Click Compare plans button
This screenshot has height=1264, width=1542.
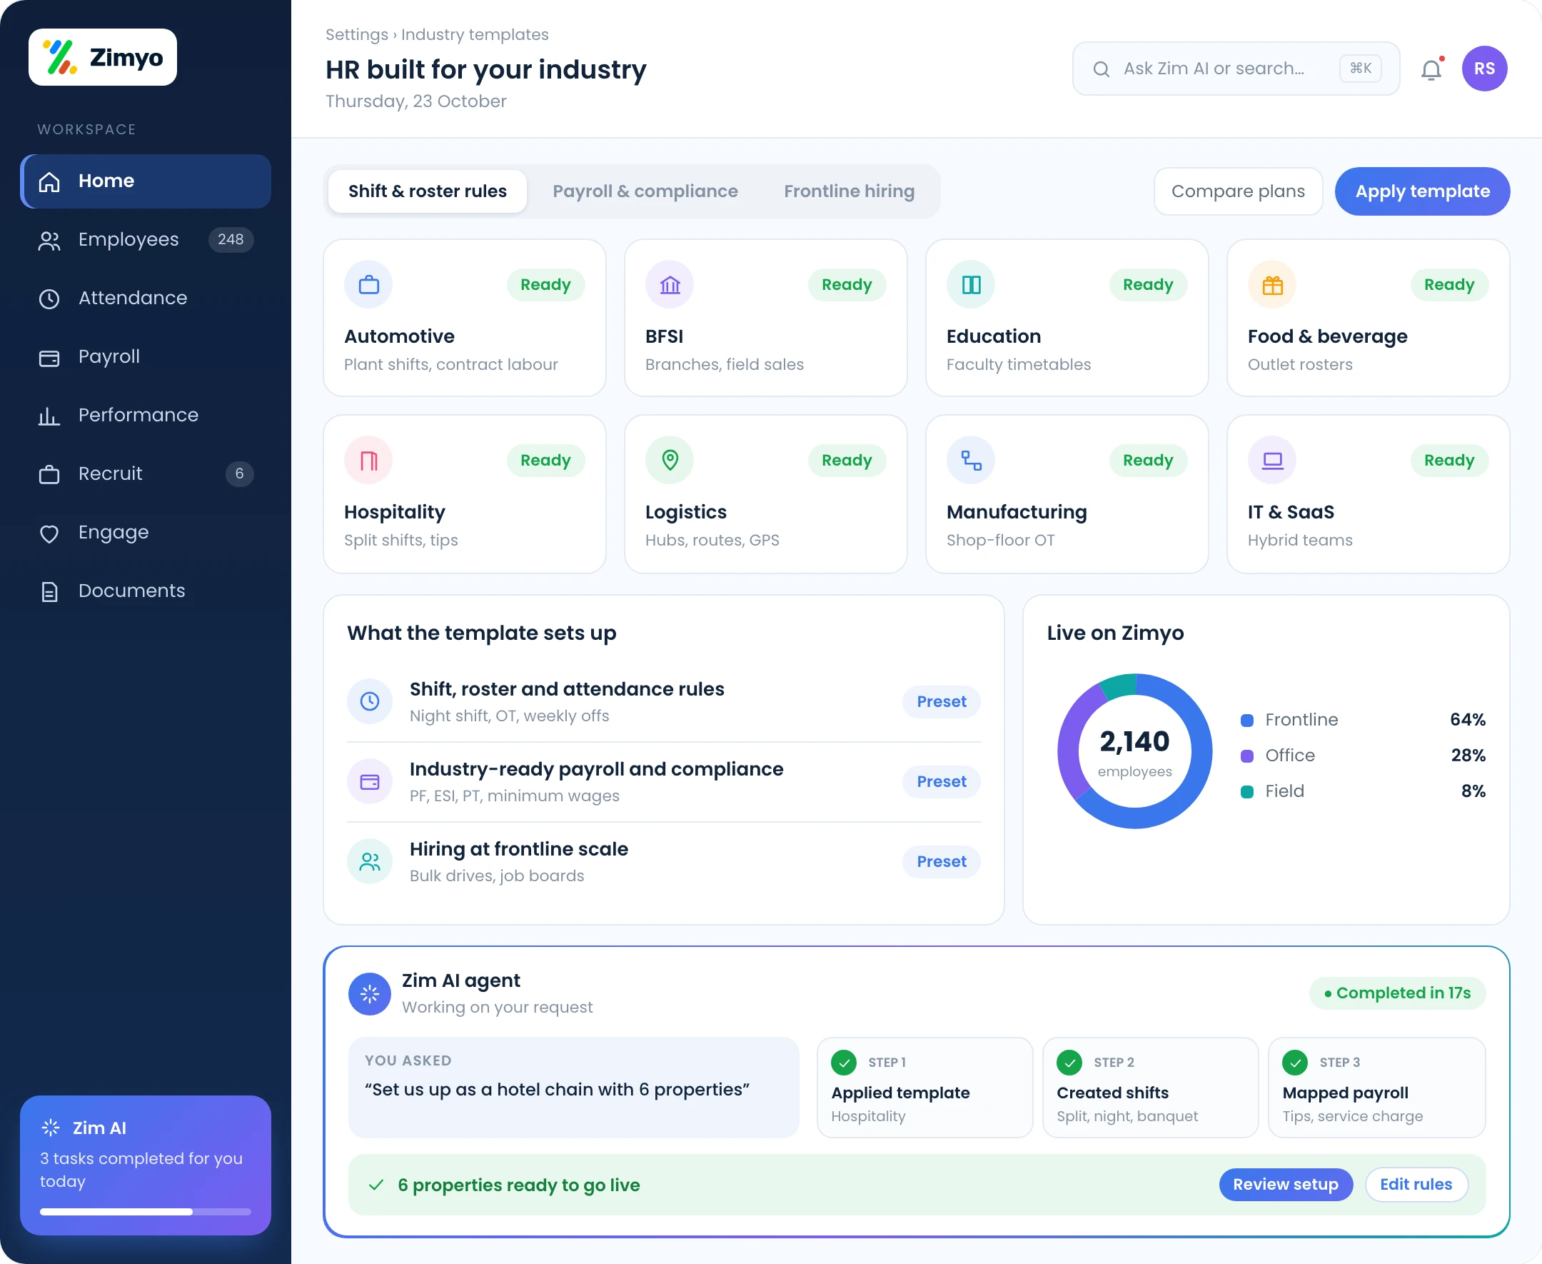click(x=1238, y=191)
